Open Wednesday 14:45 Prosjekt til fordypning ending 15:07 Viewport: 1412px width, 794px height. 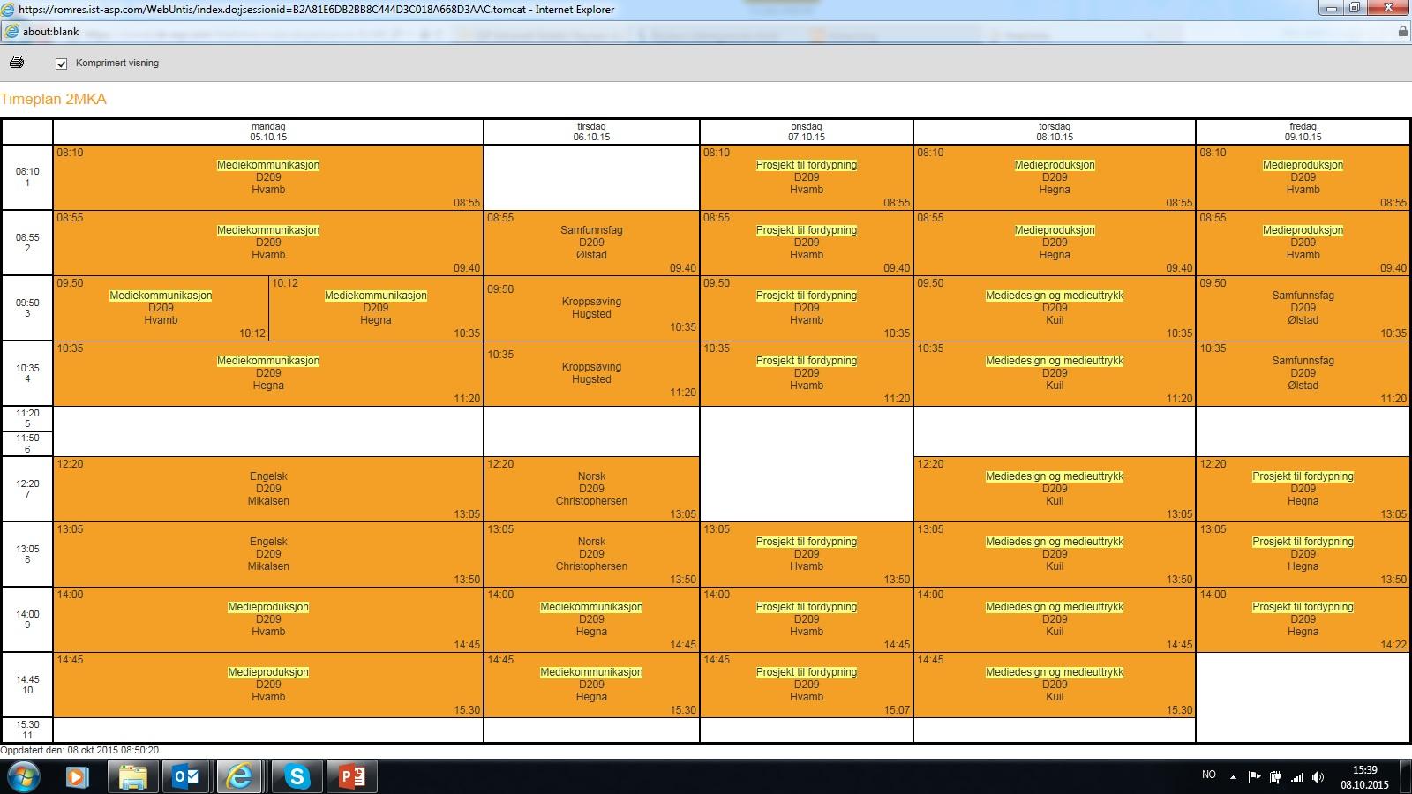click(x=807, y=685)
